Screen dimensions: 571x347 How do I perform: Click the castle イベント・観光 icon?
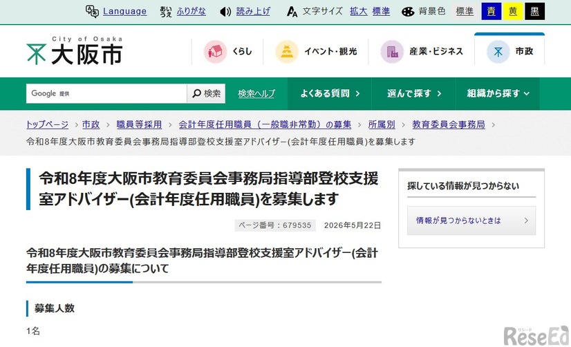(x=287, y=51)
